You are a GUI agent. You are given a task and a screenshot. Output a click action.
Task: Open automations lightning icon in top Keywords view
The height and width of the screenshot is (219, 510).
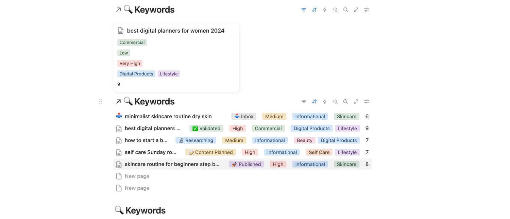(x=325, y=10)
